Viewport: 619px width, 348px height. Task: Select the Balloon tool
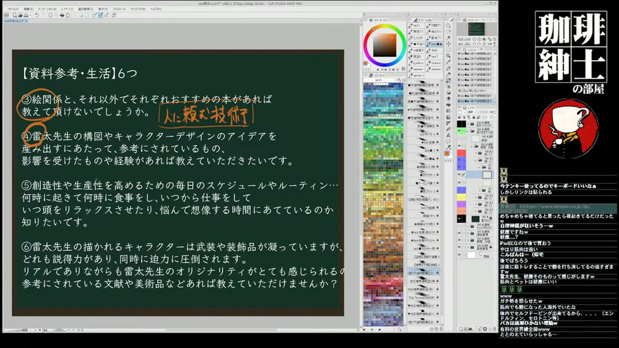click(x=448, y=141)
